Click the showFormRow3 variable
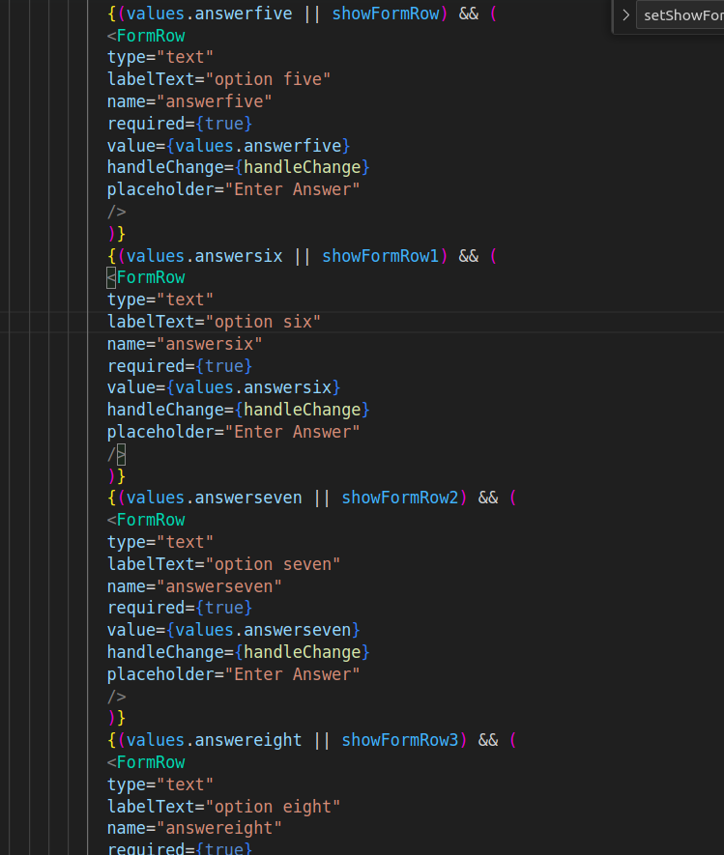This screenshot has width=724, height=855. 399,740
